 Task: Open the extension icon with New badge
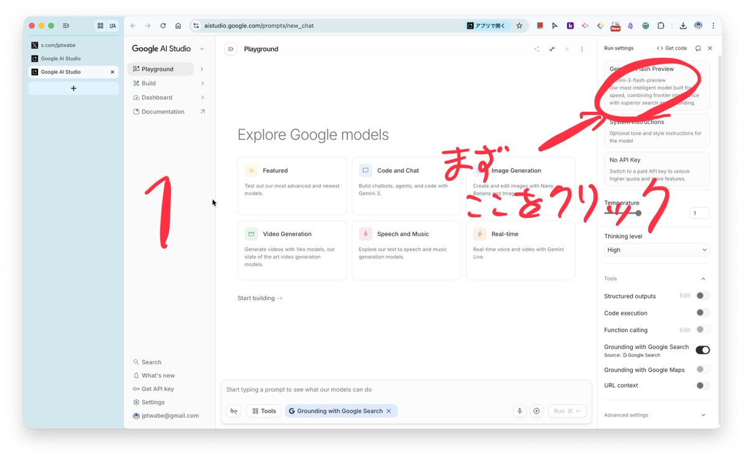click(615, 26)
